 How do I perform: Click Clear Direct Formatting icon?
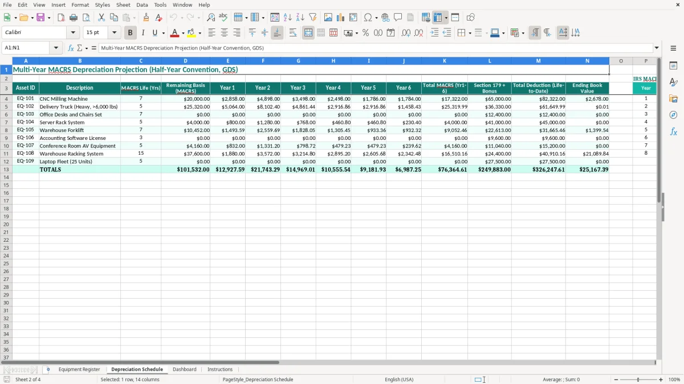(x=159, y=18)
